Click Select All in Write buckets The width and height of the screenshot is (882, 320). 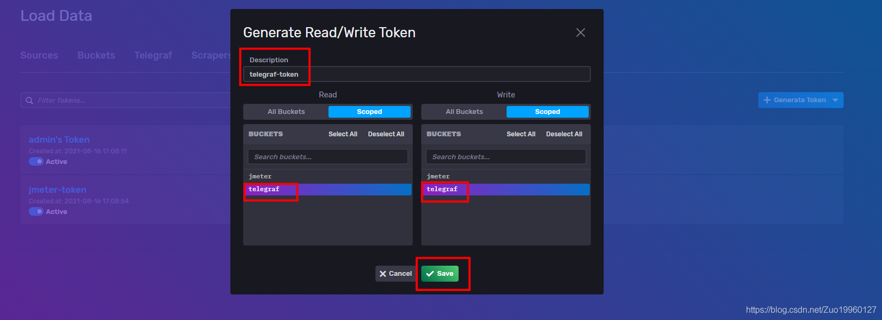[x=521, y=134]
